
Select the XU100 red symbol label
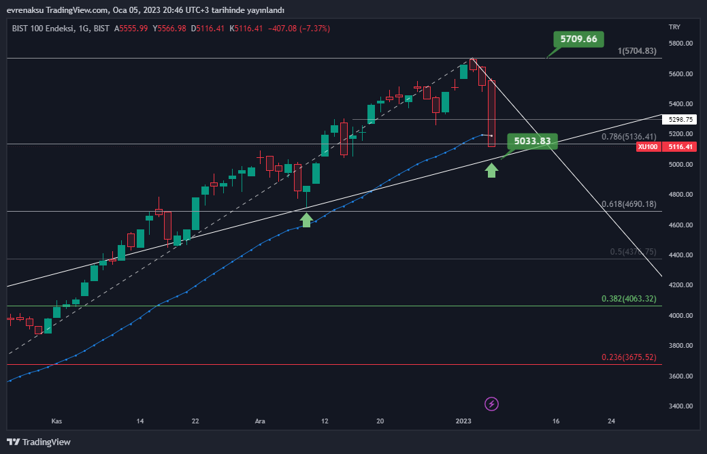click(648, 147)
